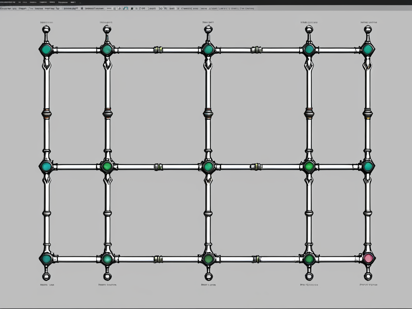Viewport: 412px width, 309px height.
Task: Click the green node at the grid center
Action: coord(208,167)
